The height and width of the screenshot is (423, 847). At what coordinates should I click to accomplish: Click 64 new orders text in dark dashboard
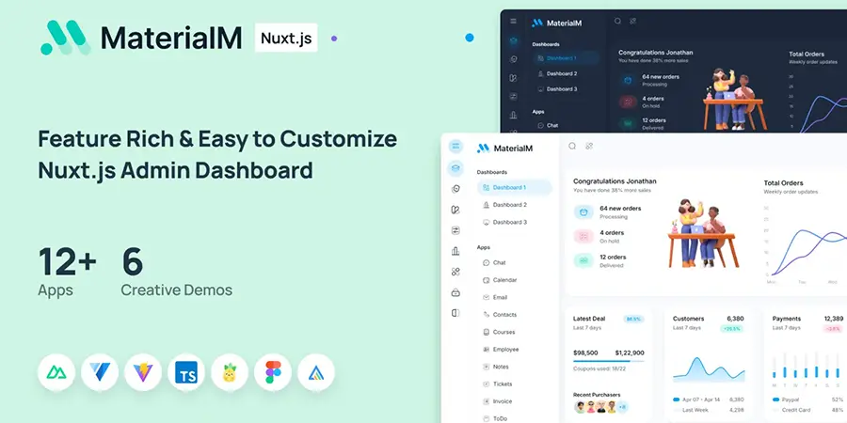[661, 77]
